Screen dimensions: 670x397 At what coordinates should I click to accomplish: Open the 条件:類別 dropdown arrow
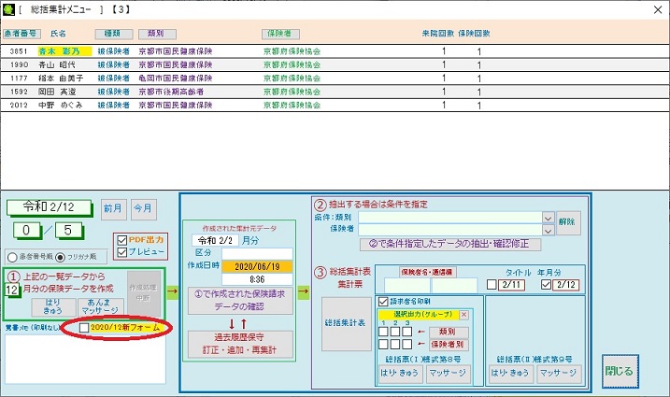[549, 218]
